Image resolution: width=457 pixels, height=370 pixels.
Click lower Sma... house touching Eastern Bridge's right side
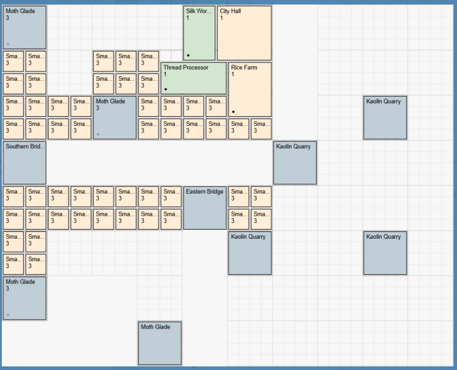tap(239, 219)
